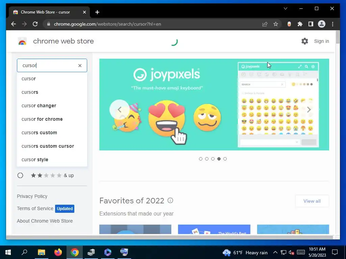
Task: Click the address bar URL
Action: point(107,24)
